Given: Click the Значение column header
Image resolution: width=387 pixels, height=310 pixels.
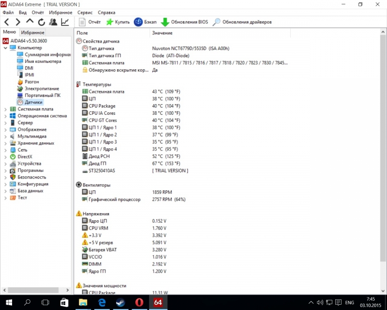Looking at the screenshot, I should coord(220,33).
